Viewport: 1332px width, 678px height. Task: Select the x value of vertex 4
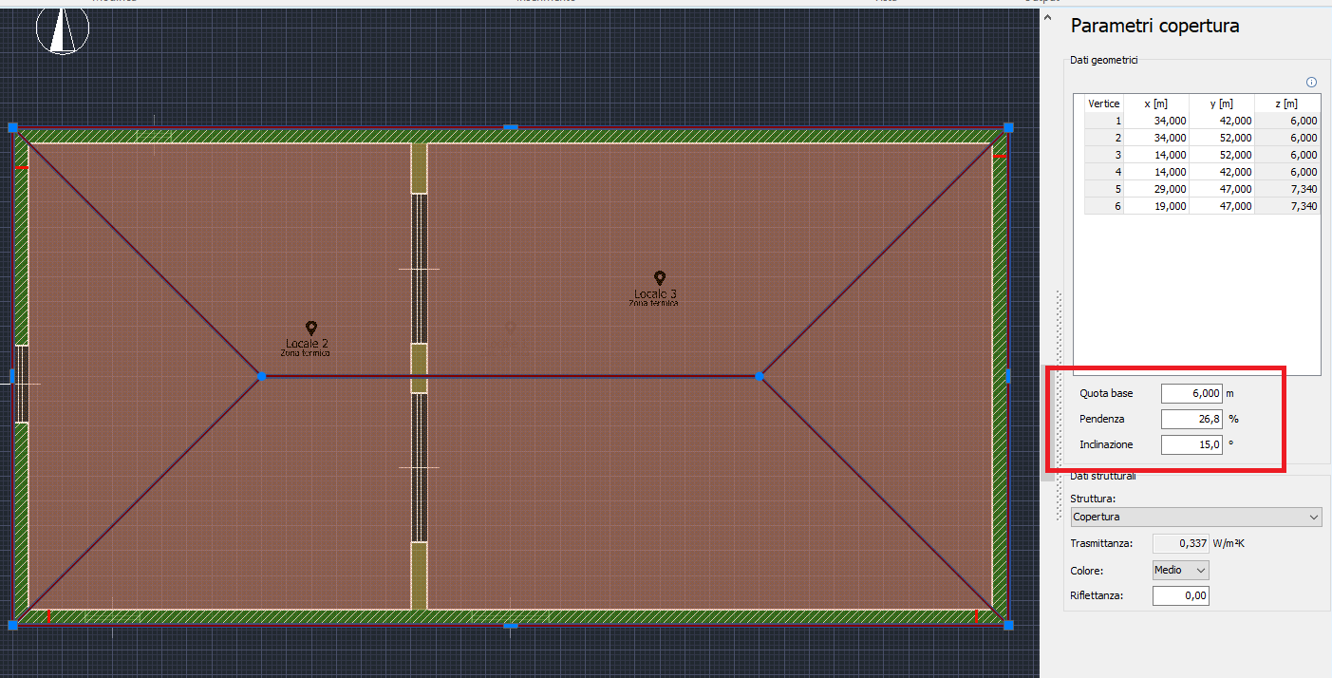pos(1156,172)
